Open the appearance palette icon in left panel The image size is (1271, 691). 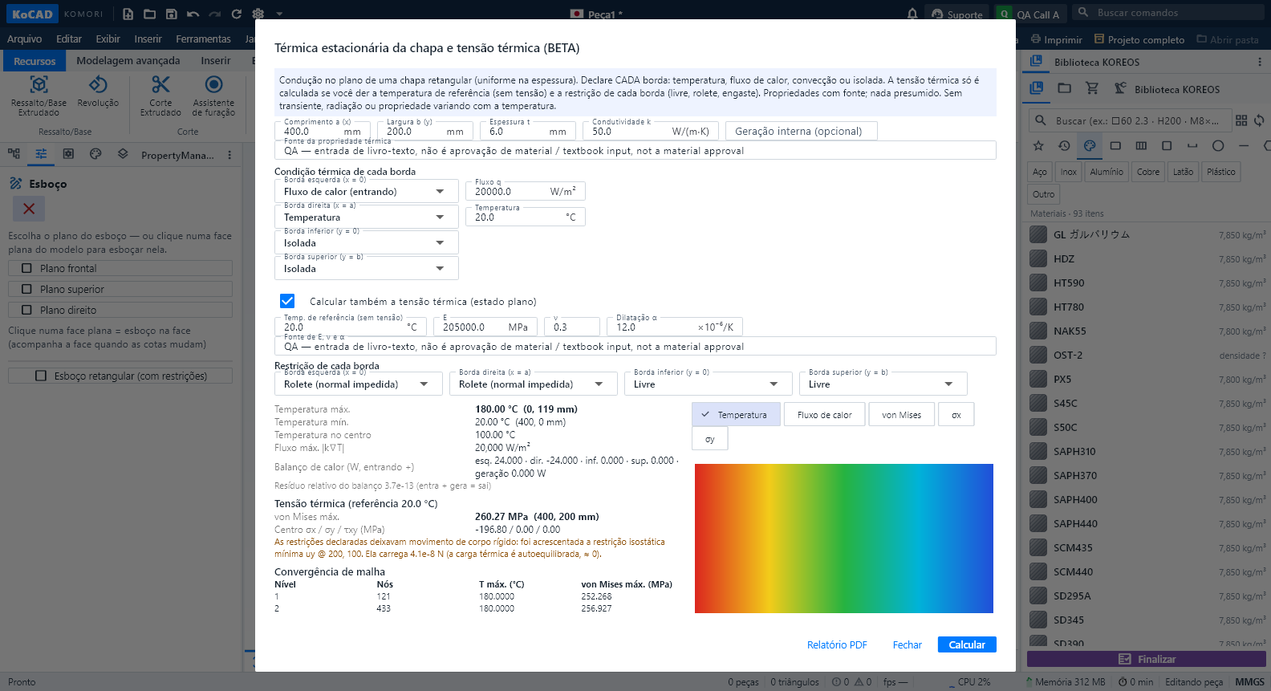click(95, 154)
